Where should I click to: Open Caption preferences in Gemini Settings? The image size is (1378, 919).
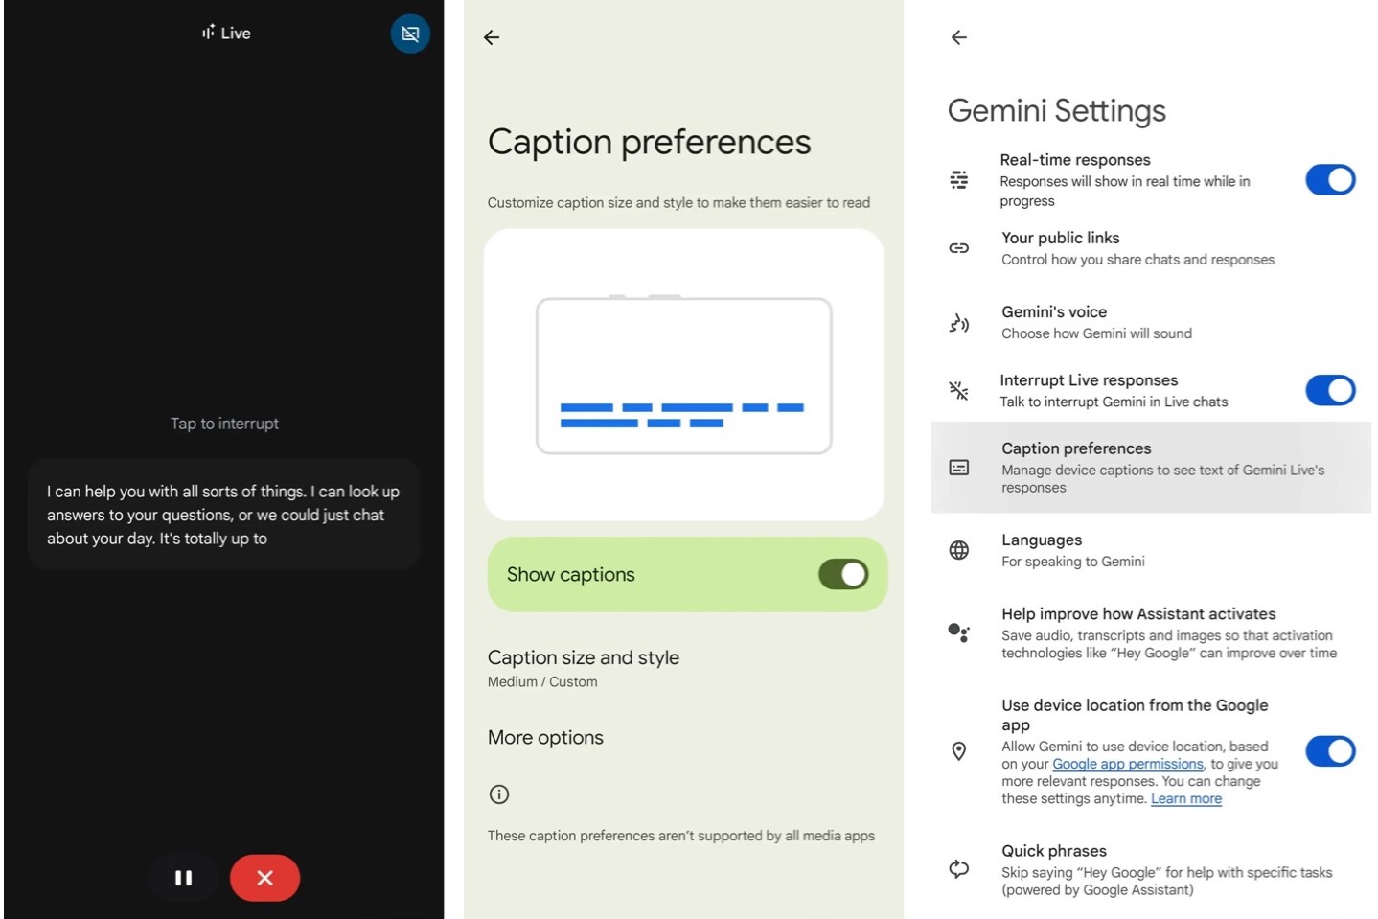(x=1151, y=468)
